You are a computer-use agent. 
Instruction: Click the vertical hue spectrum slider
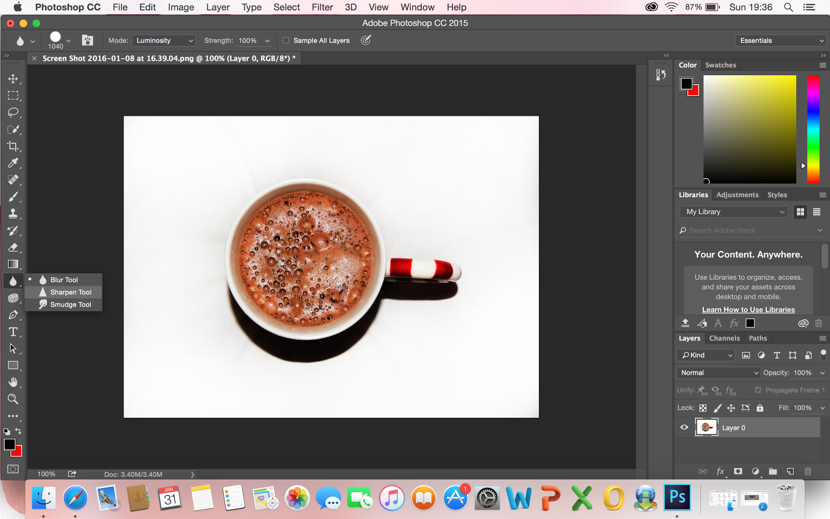click(x=813, y=129)
